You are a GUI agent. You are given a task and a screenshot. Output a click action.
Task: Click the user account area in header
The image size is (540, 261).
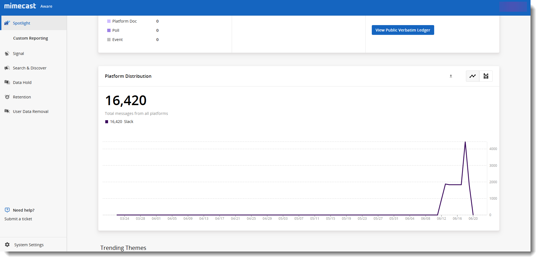pyautogui.click(x=513, y=6)
